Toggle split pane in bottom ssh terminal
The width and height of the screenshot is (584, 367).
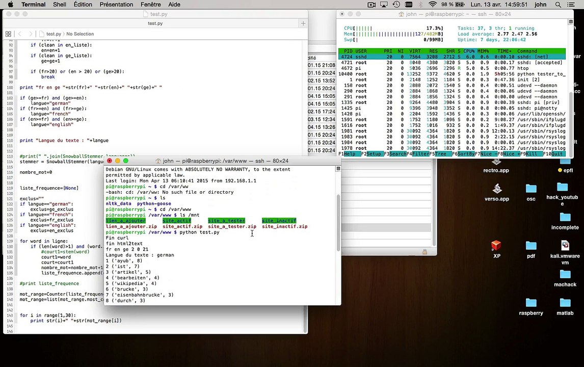(338, 169)
